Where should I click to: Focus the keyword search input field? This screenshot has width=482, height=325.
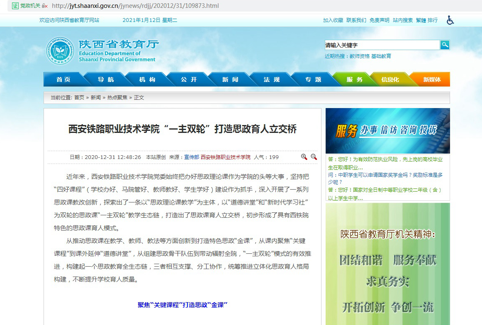(x=382, y=45)
